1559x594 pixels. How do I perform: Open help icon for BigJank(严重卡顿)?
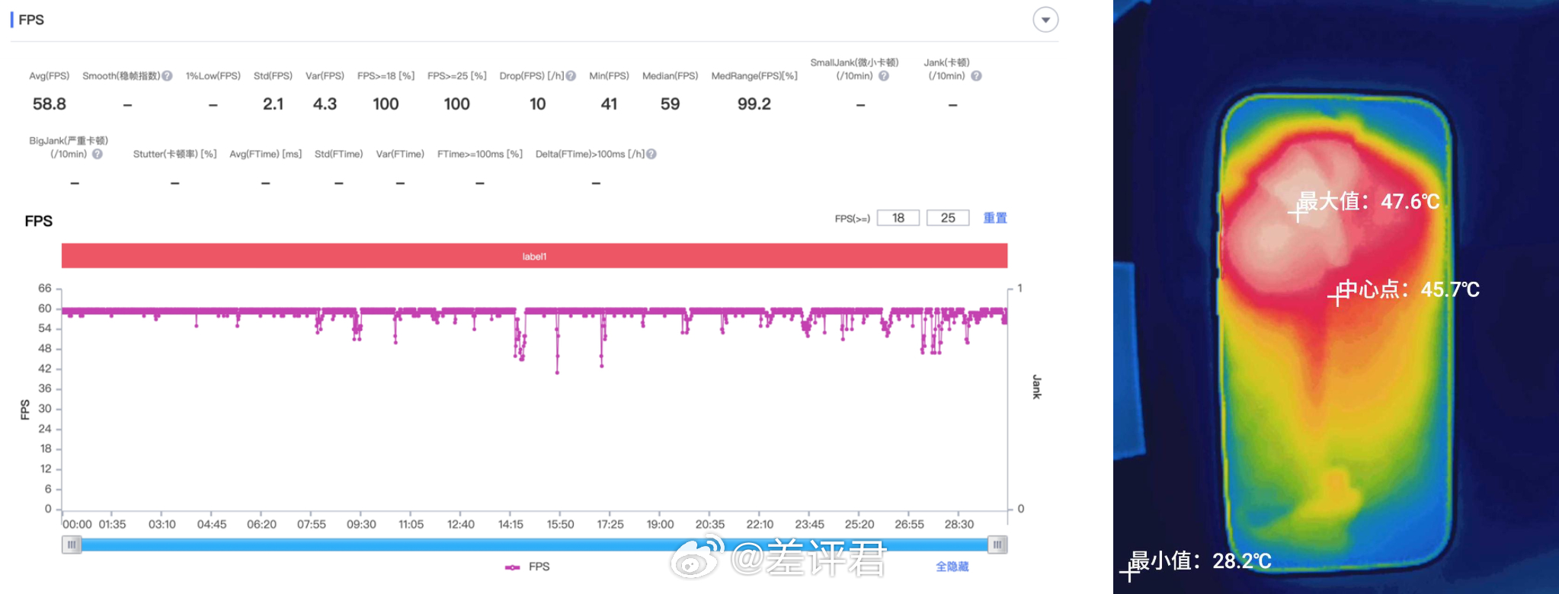[98, 154]
